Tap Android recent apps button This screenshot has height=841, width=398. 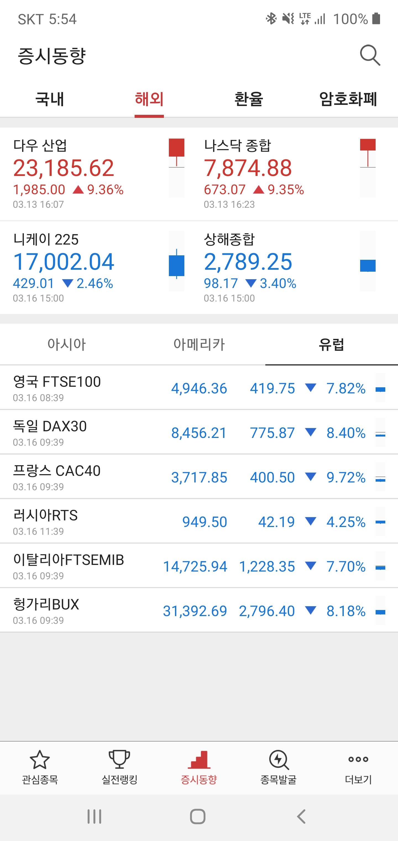[94, 816]
